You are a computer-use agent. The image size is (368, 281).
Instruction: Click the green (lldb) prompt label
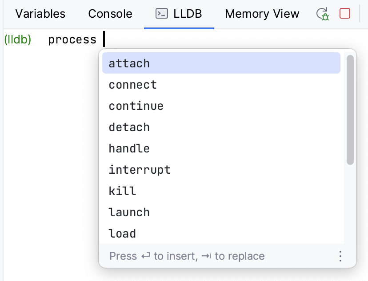click(x=19, y=39)
